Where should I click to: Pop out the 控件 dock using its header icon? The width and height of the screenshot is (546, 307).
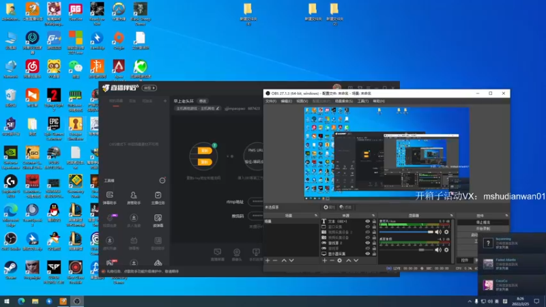[506, 216]
